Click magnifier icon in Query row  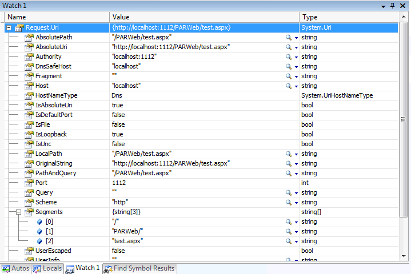[289, 192]
